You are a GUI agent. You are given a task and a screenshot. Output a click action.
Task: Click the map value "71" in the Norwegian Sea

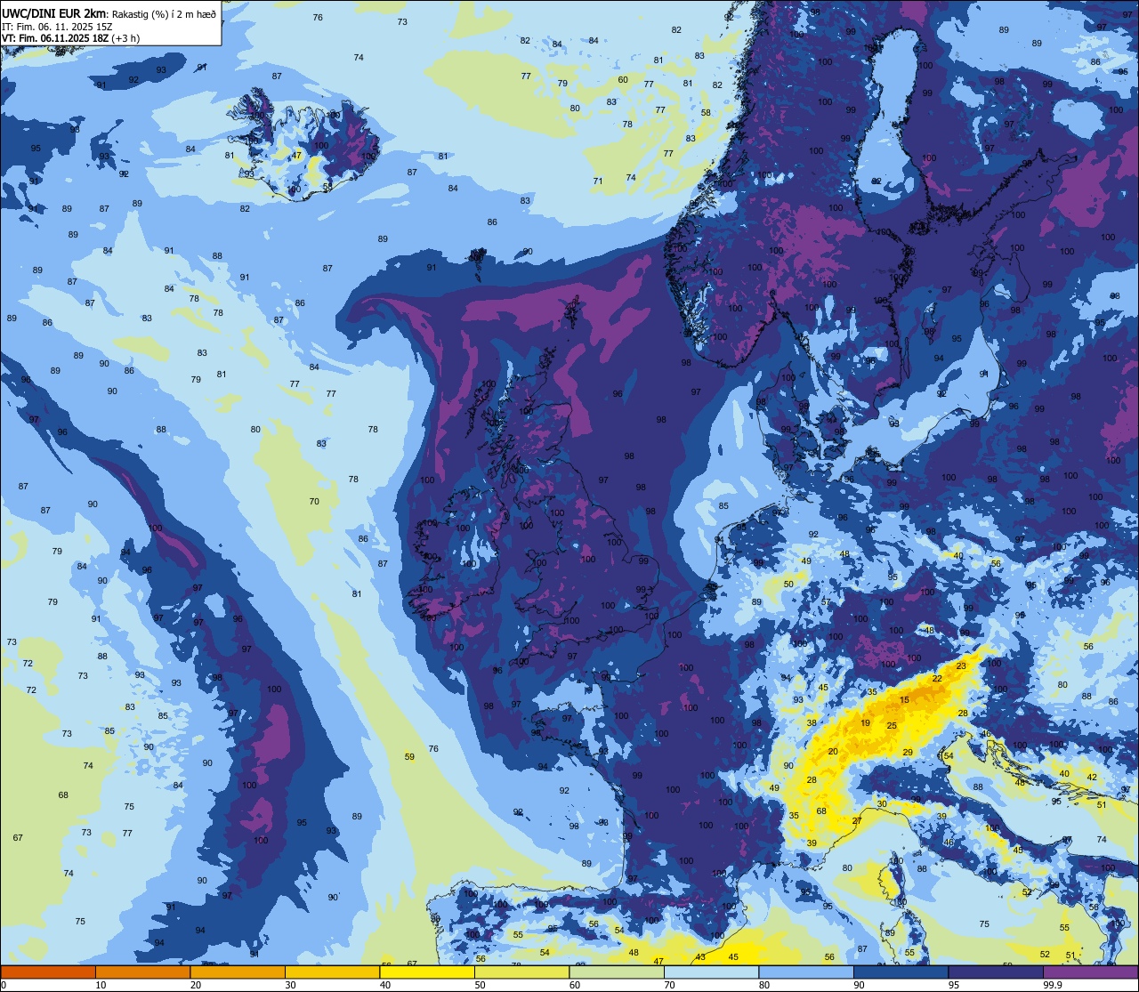tap(598, 181)
